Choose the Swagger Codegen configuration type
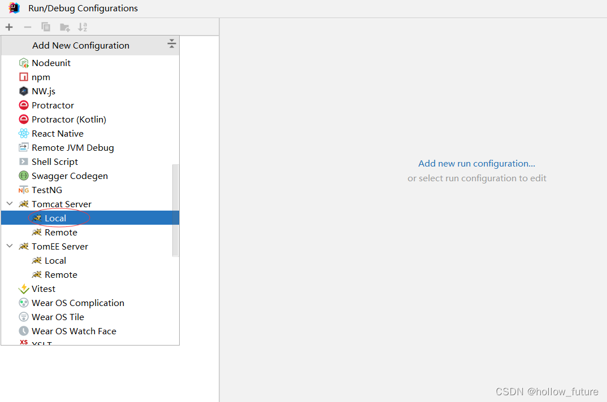 (90, 176)
